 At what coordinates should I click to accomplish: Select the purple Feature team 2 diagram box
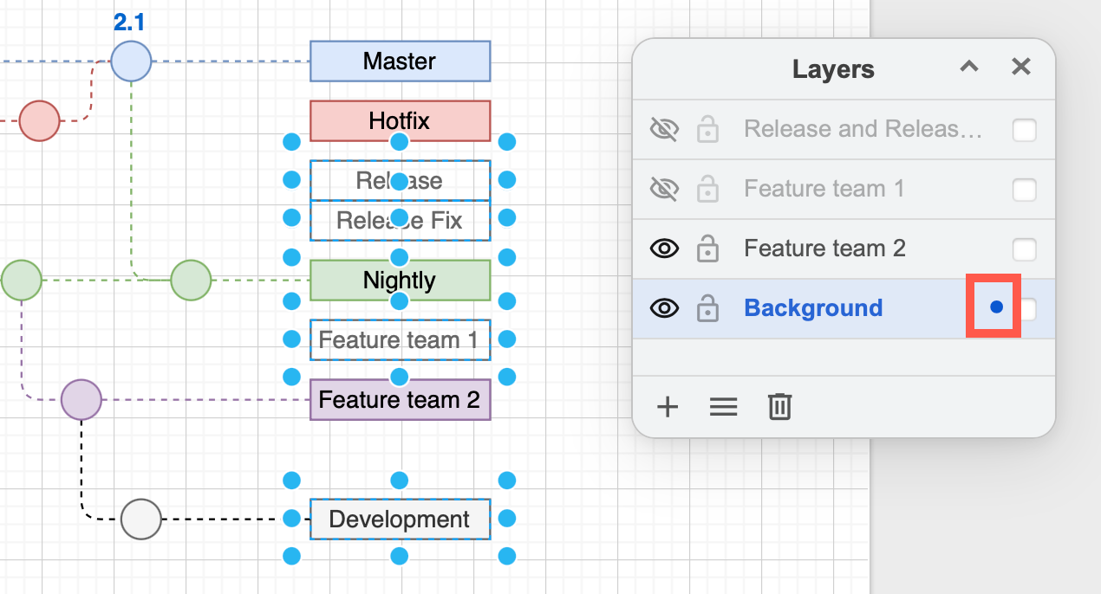point(400,400)
